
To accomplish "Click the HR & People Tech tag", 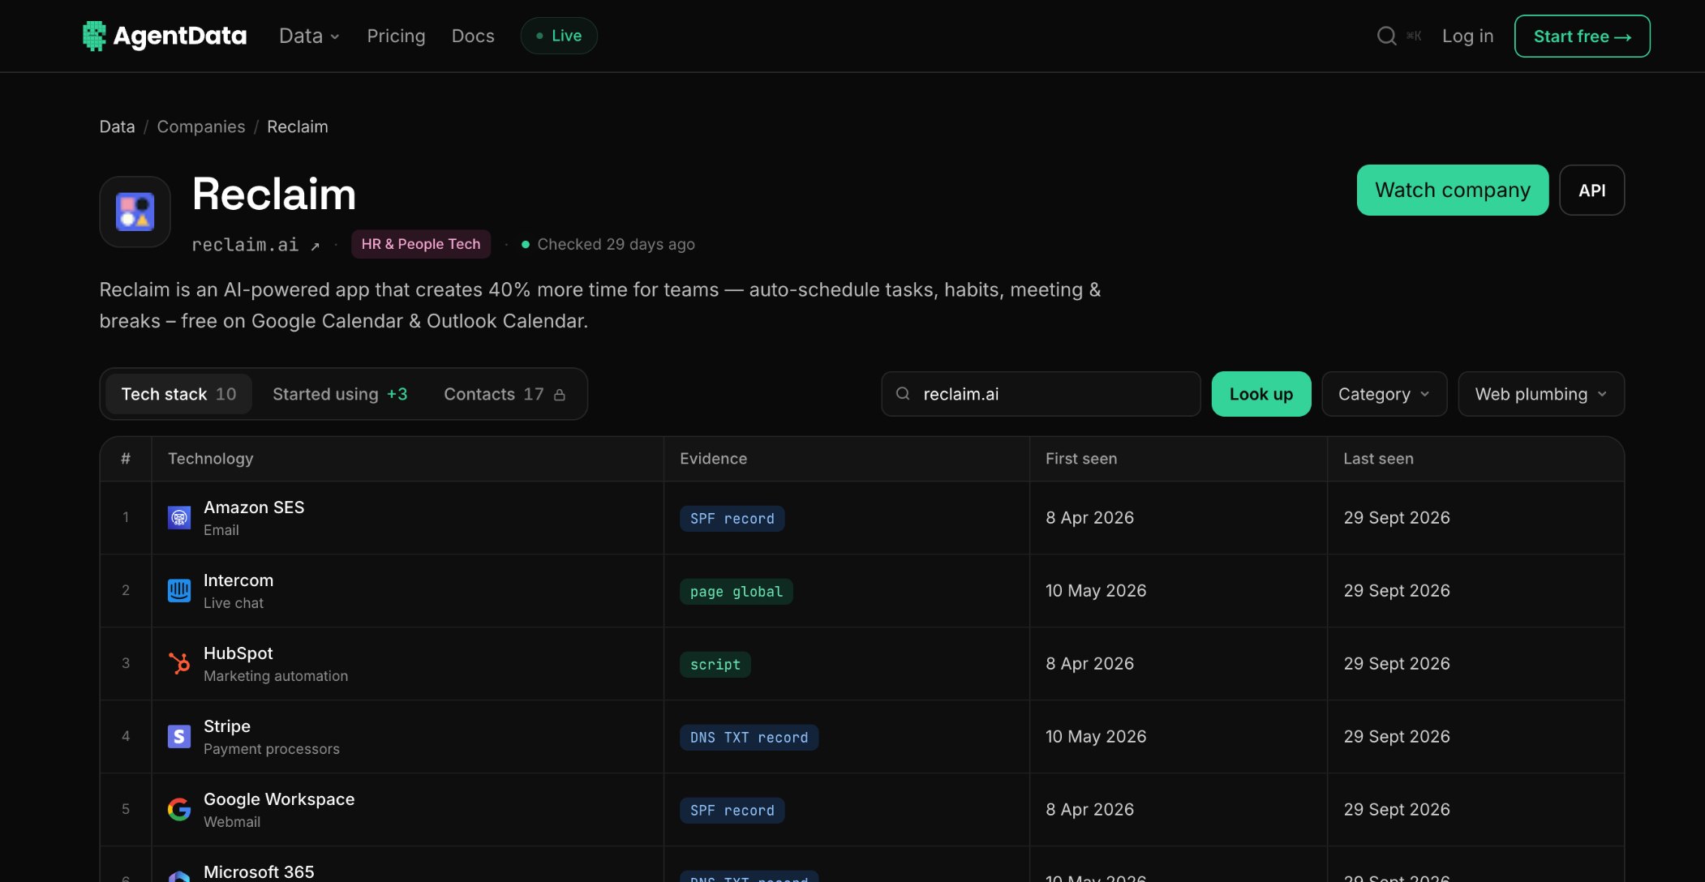I will coord(420,244).
